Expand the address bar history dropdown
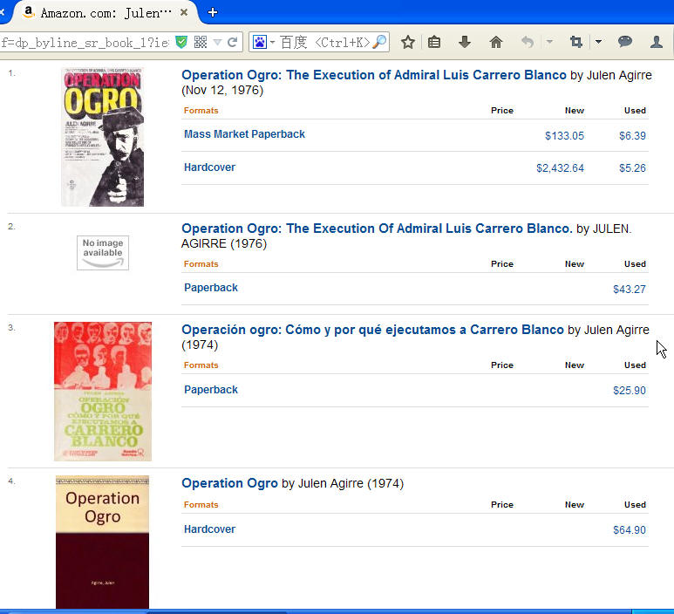This screenshot has width=674, height=614. (x=217, y=42)
